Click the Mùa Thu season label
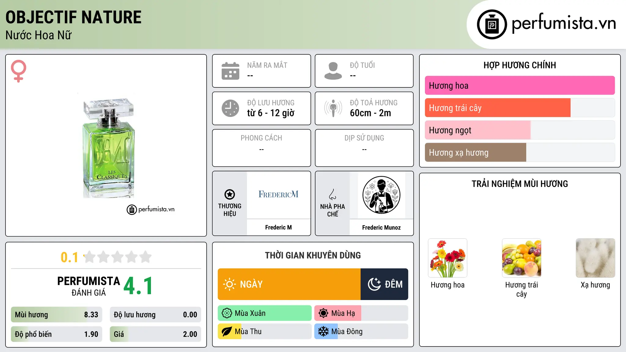The image size is (626, 352). pyautogui.click(x=248, y=332)
